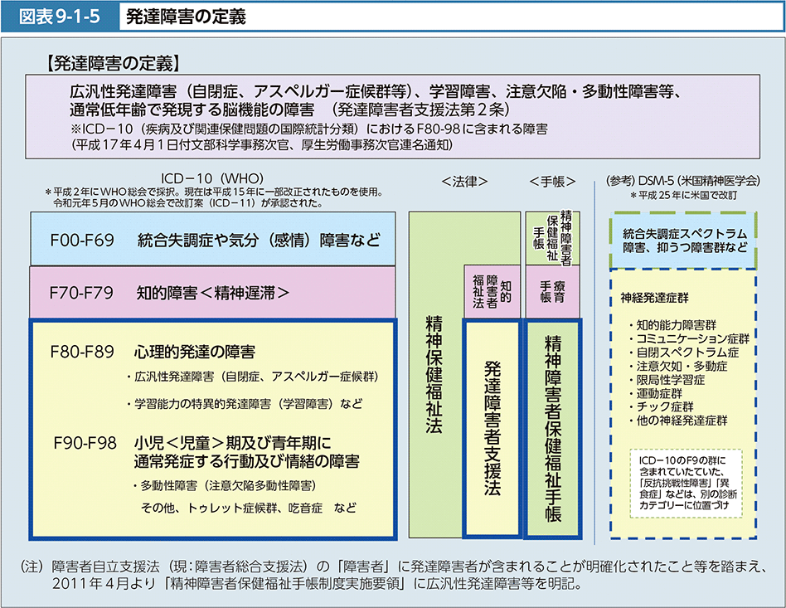The height and width of the screenshot is (608, 786).
Task: Select the blue F00-F69 統合失調症 box
Action: pos(214,241)
